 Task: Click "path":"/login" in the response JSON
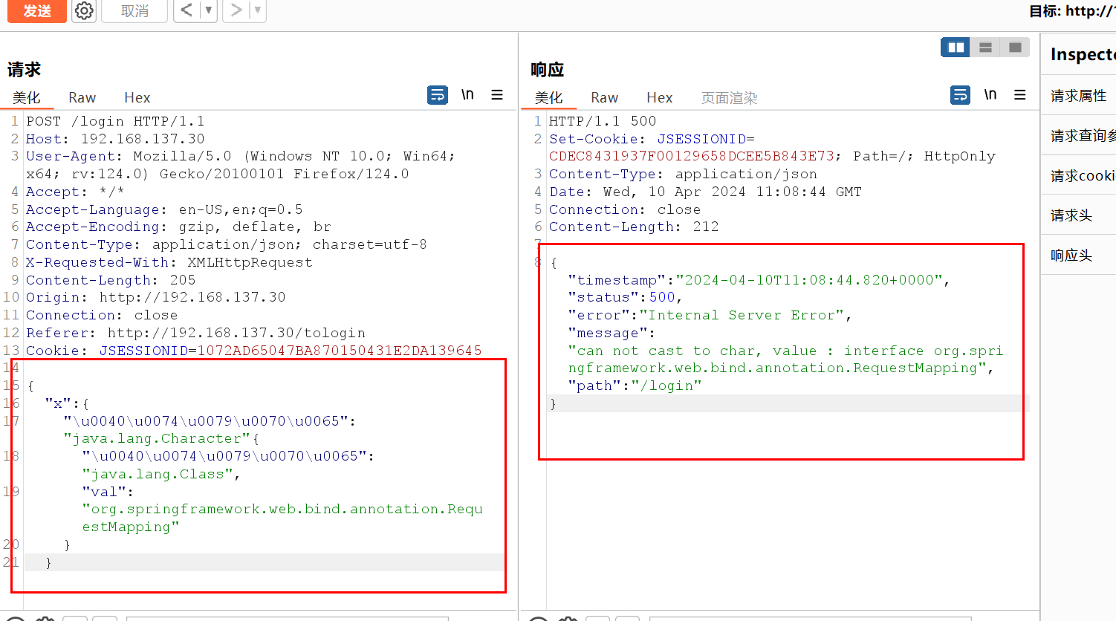point(635,386)
